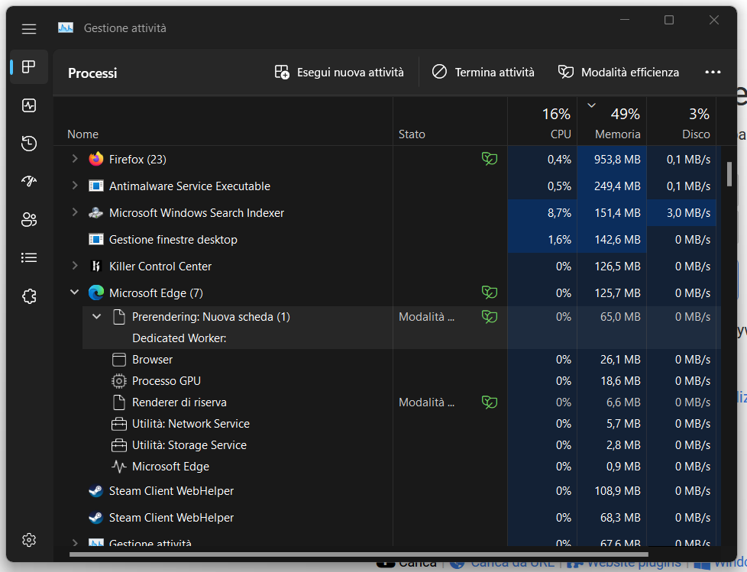Click Modalità status text on Prerendering row
The height and width of the screenshot is (572, 747).
coord(426,317)
